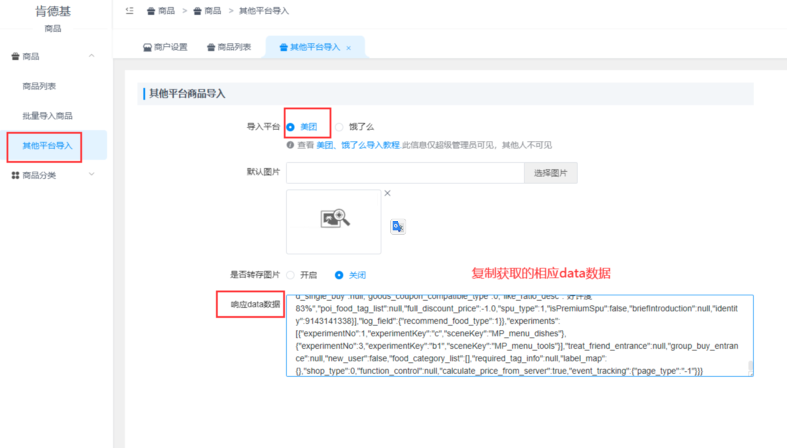Image resolution: width=787 pixels, height=448 pixels.
Task: Select 美团 as the import platform
Action: coord(302,127)
